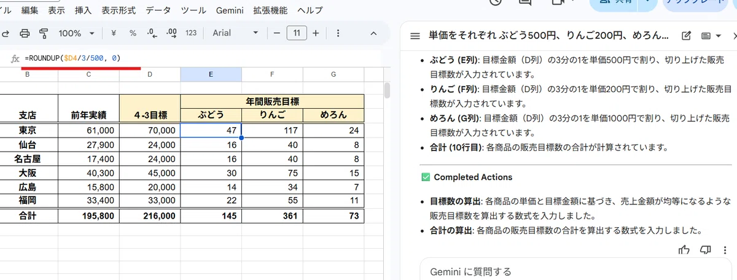Select column D header
The image size is (737, 280).
click(x=150, y=74)
